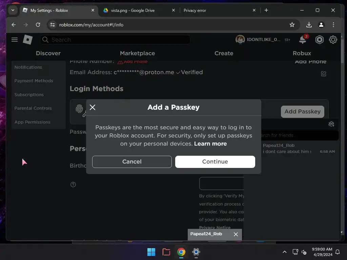Open File Explorer from taskbar
This screenshot has width=347, height=260.
click(x=166, y=252)
